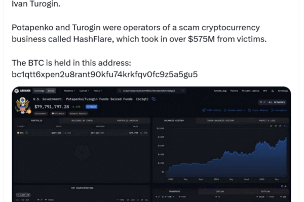Toggle the ALL NETWORKS filter
304x202 pixels.
pyautogui.click(x=276, y=103)
